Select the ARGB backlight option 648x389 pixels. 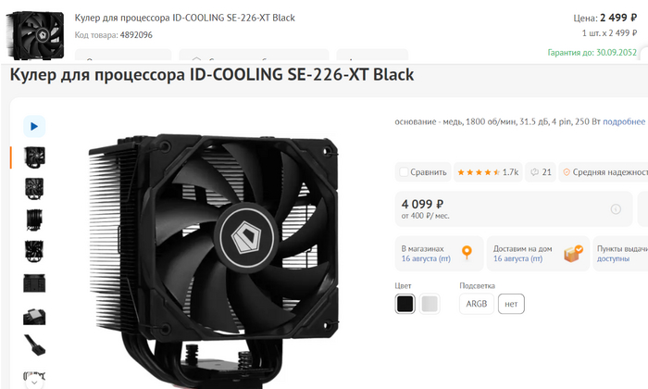coord(477,304)
